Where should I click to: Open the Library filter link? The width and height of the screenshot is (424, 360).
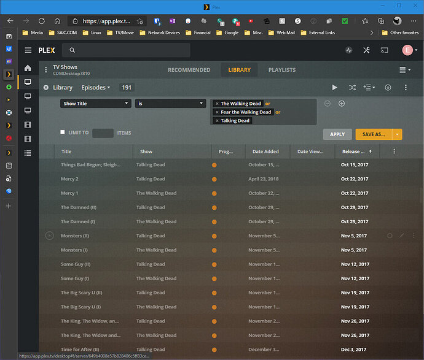(63, 88)
